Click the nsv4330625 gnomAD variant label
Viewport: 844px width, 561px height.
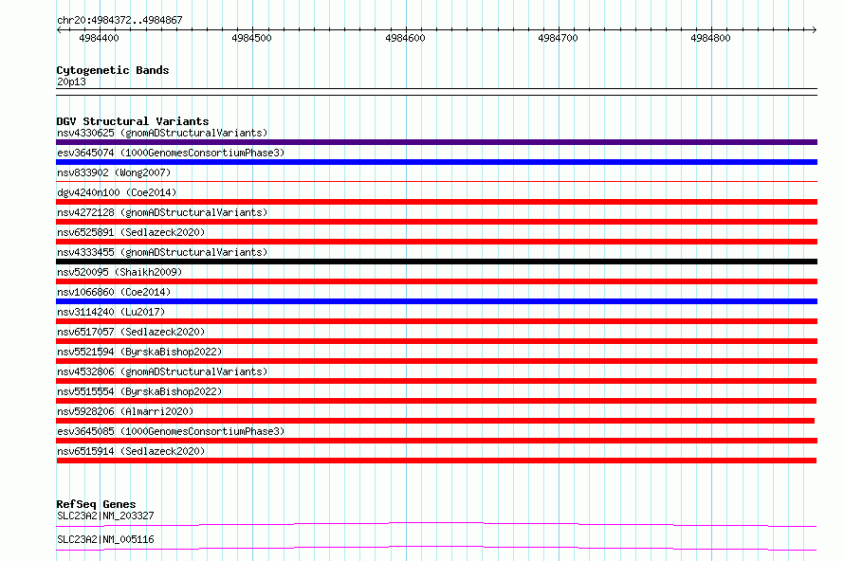[x=162, y=133]
